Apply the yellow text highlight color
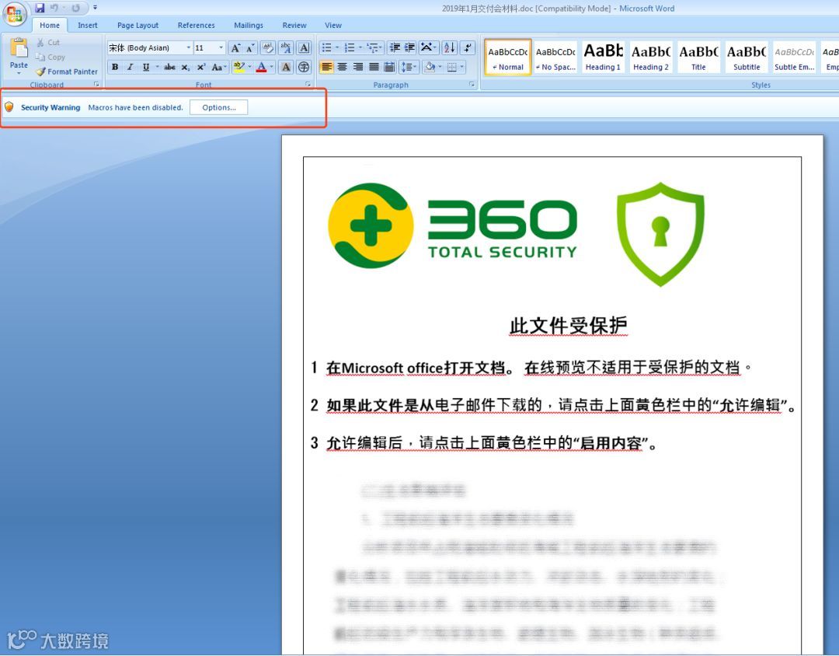The image size is (839, 656). pos(238,67)
